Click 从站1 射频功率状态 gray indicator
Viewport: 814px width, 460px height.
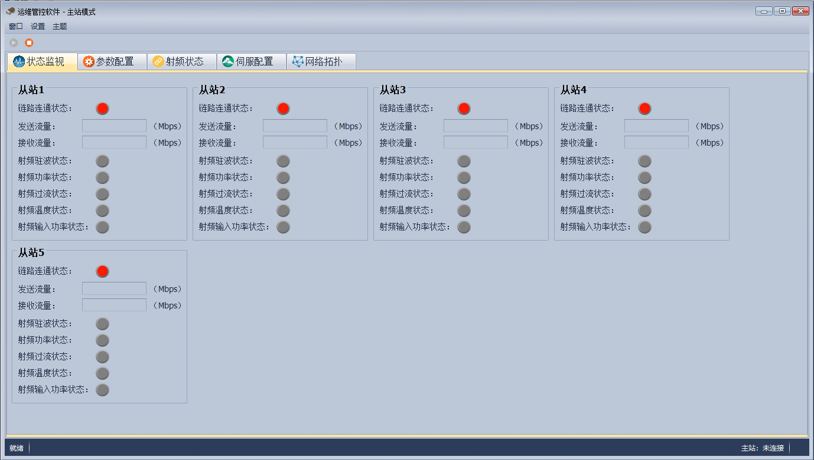pos(103,178)
